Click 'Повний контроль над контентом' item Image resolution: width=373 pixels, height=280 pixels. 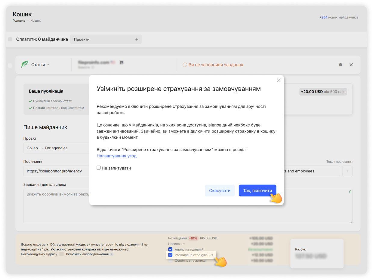[x=57, y=108]
